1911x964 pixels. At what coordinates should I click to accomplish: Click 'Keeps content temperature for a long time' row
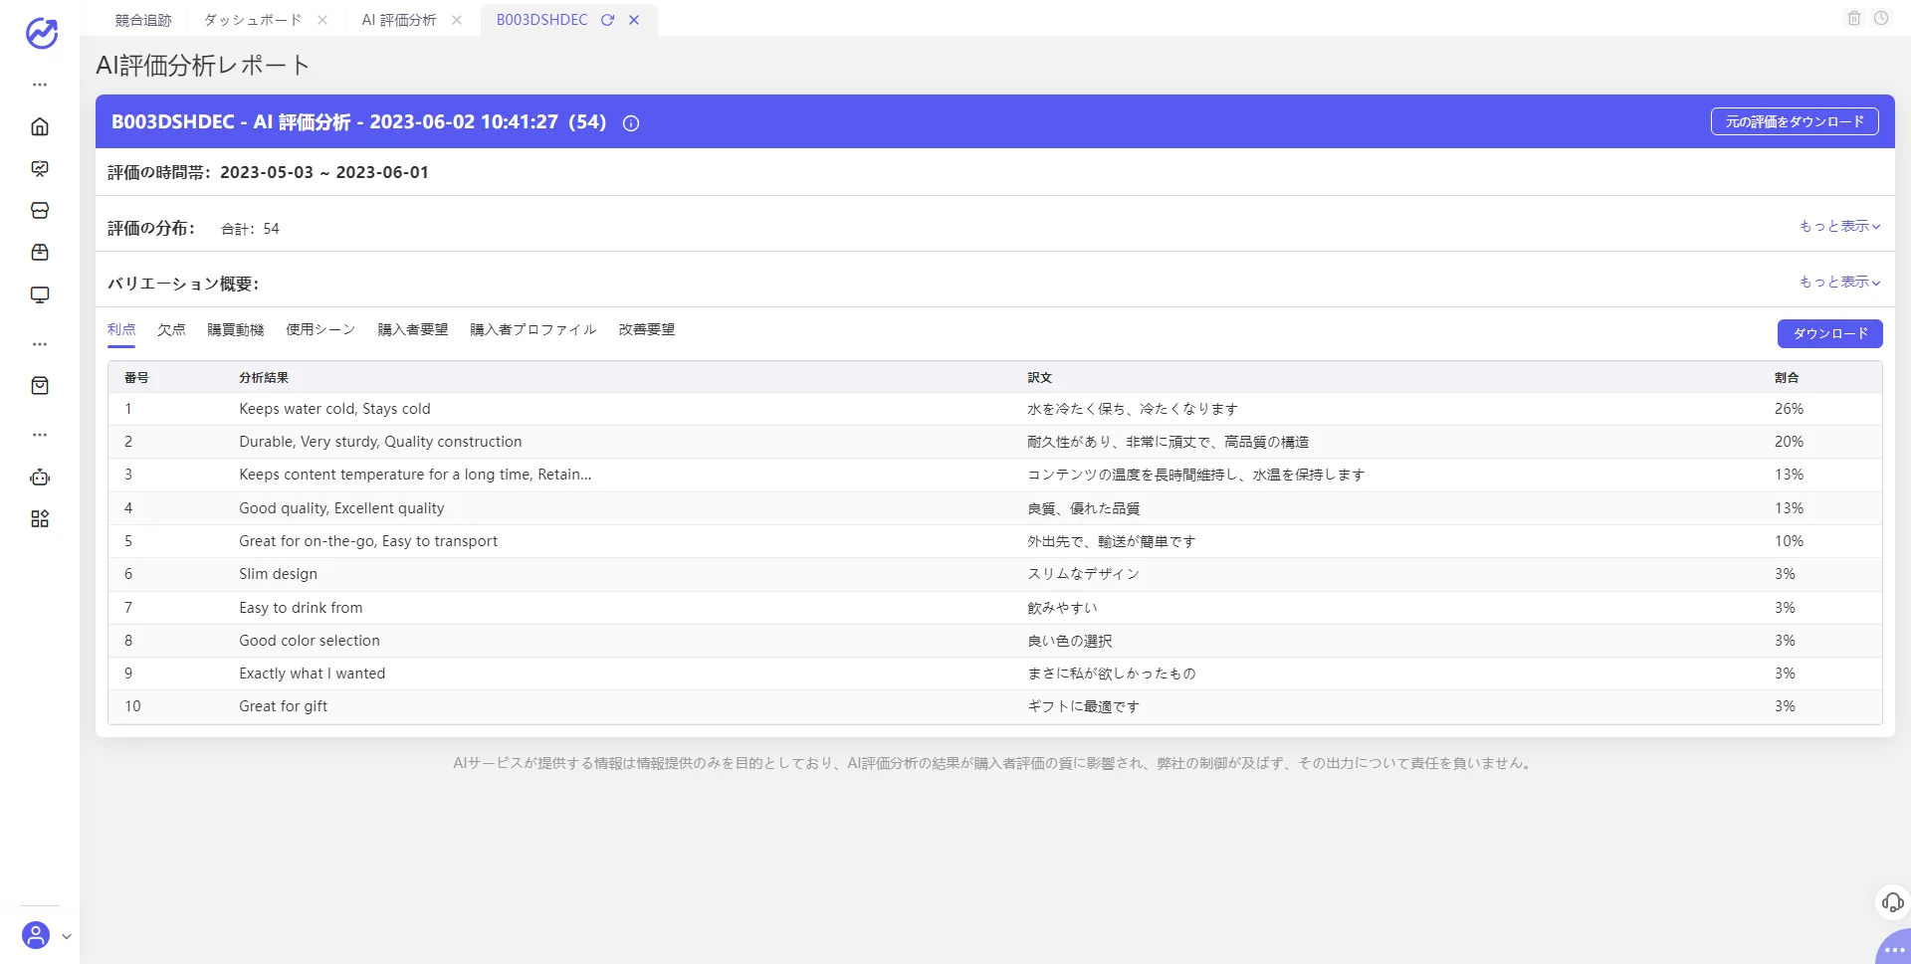pos(995,475)
